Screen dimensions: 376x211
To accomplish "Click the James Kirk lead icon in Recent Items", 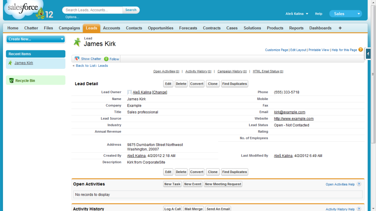I will pos(10,63).
